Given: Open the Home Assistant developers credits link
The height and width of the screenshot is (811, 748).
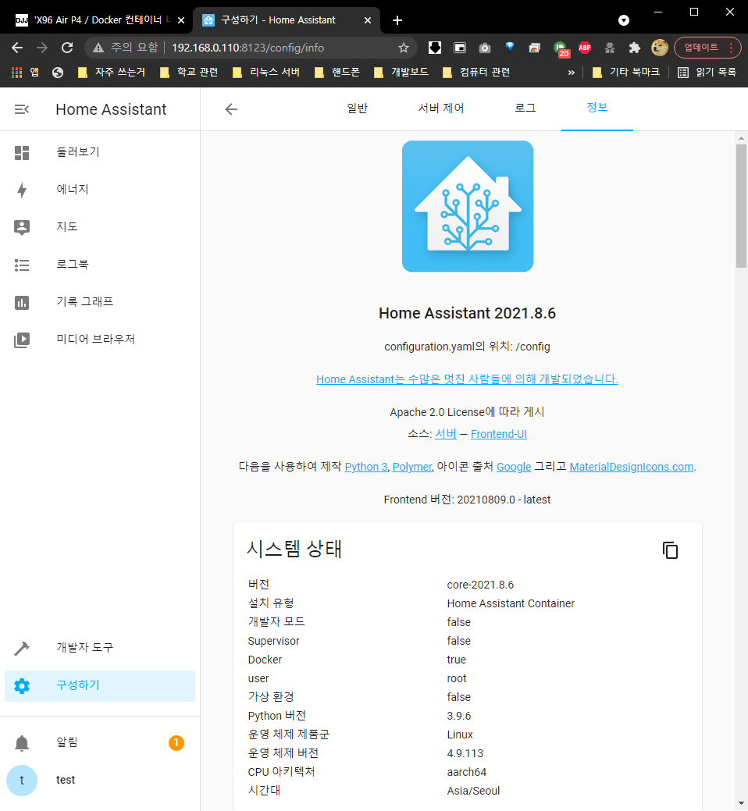Looking at the screenshot, I should pyautogui.click(x=467, y=379).
